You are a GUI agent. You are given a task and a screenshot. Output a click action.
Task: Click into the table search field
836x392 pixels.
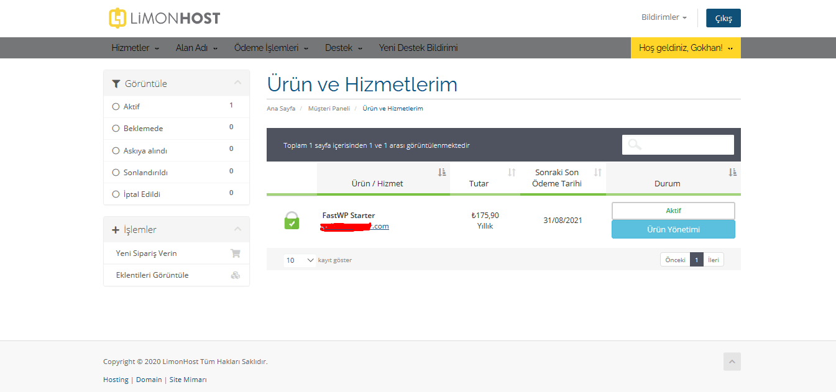coord(678,145)
